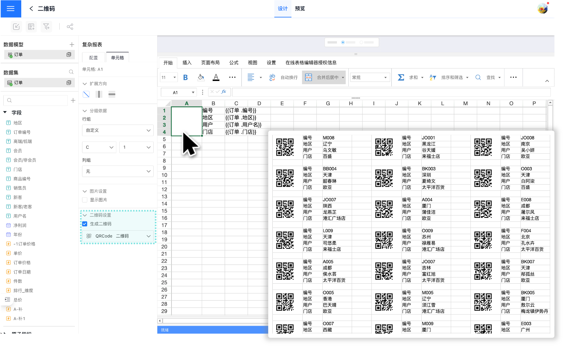Click the 求和 sum sigma icon
Screen dimensions: 565x347
coord(401,78)
